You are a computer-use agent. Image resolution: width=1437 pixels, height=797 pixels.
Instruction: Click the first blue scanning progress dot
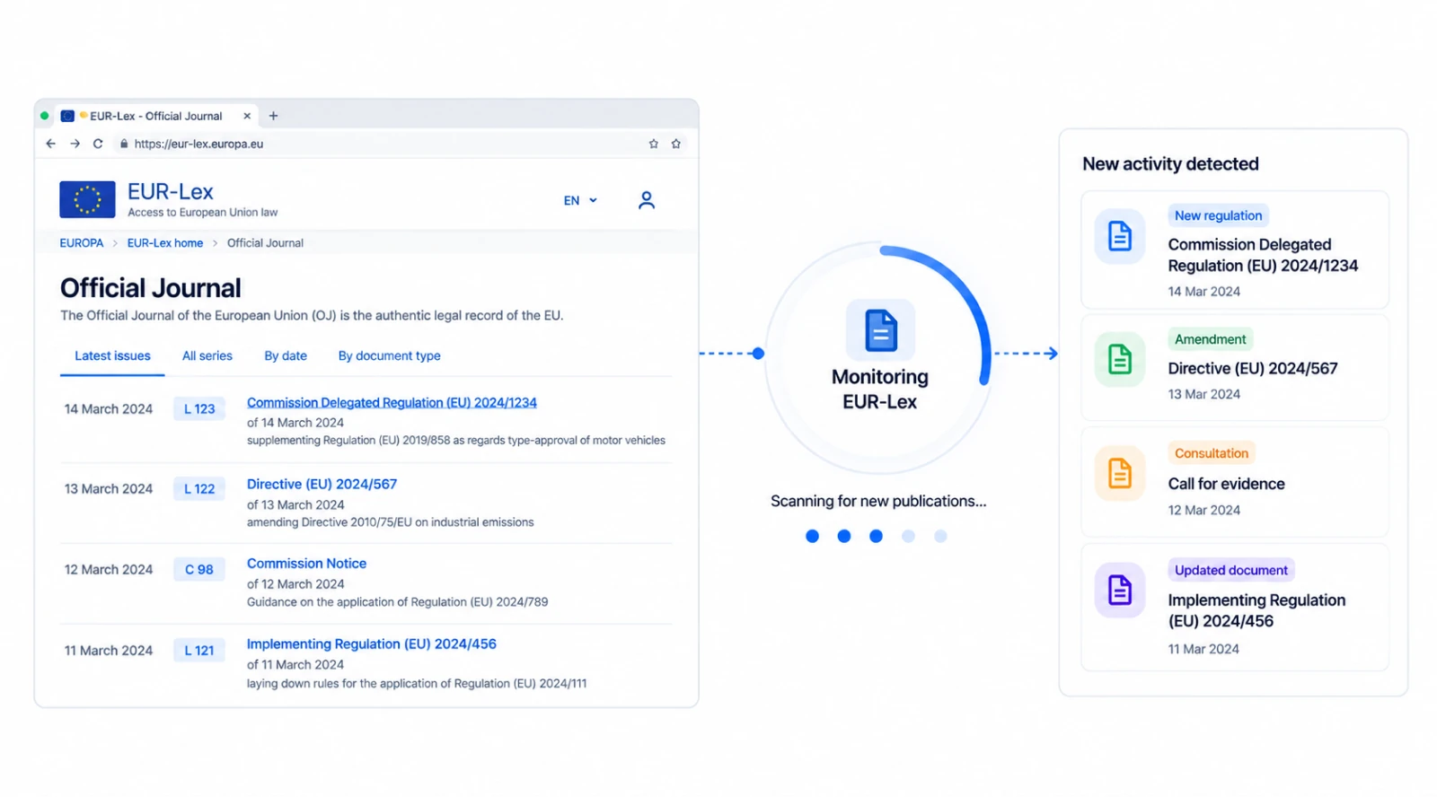pyautogui.click(x=812, y=536)
